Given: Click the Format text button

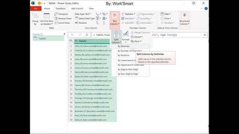Looking at the screenshot, I should point(125,37).
